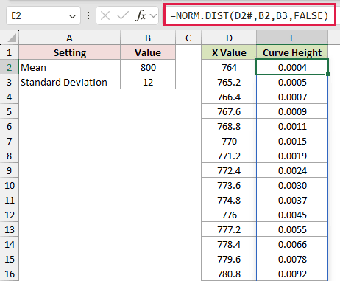Viewport: 340px width, 281px height.
Task: Click the Setting header cell
Action: (70, 52)
